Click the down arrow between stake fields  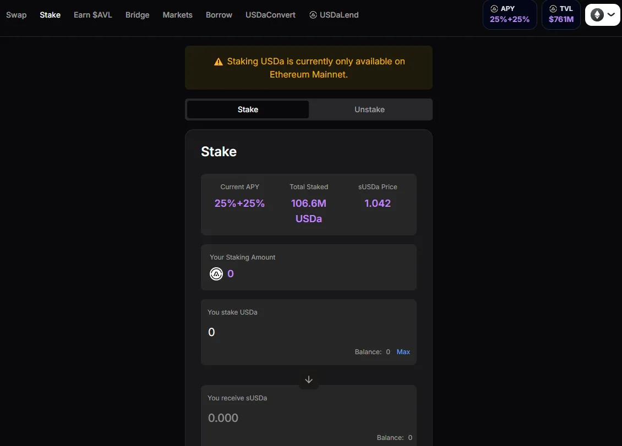coord(309,380)
